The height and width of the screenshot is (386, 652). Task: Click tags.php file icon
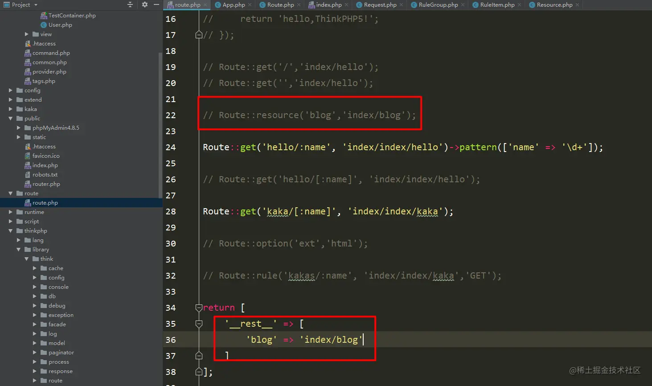[x=28, y=81]
